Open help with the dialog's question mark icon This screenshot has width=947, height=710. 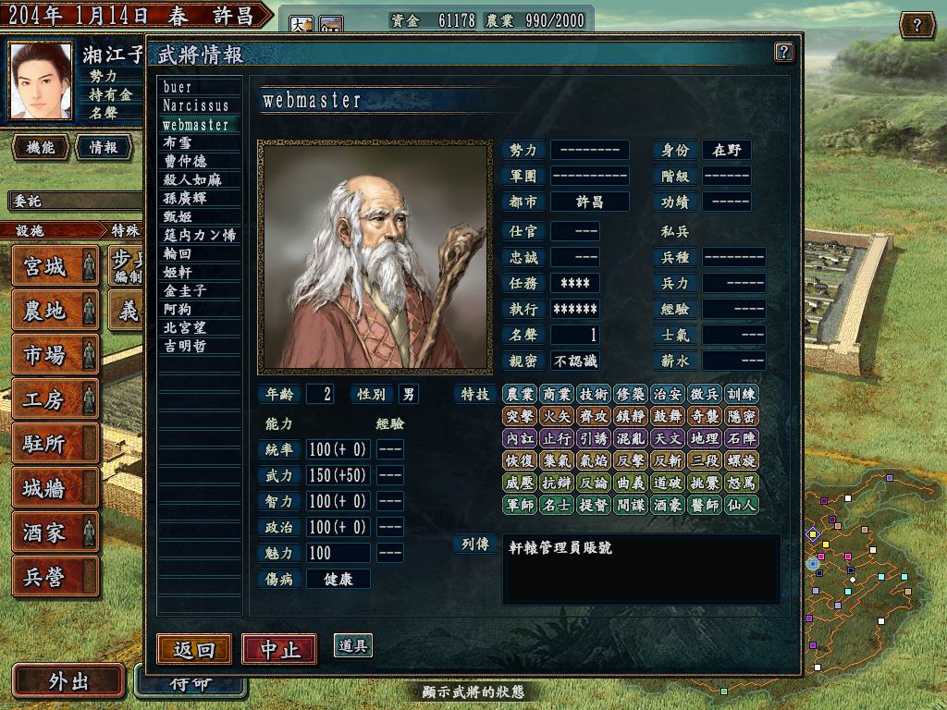pos(783,52)
